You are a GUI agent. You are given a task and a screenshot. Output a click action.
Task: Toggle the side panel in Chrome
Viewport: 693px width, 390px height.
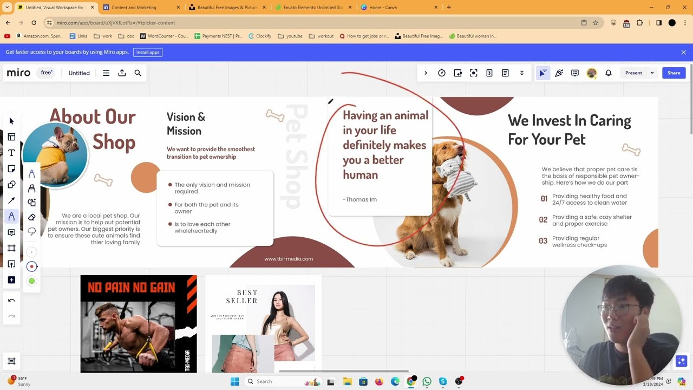pos(659,23)
